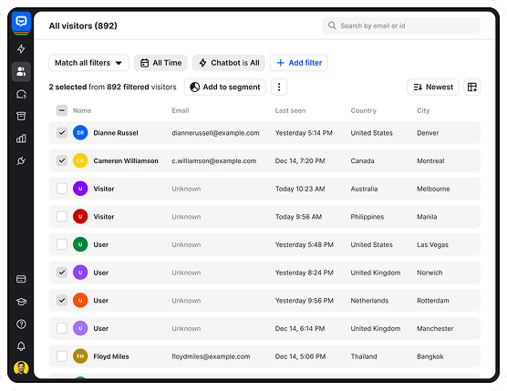The height and width of the screenshot is (391, 507).
Task: Click the Email column header
Action: click(181, 110)
